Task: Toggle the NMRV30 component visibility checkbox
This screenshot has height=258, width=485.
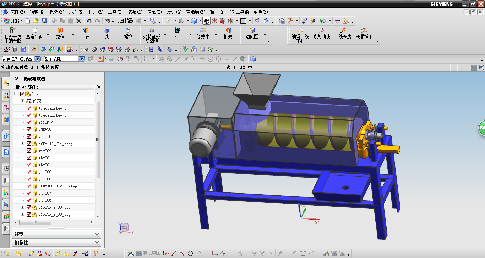Action: [x=29, y=129]
